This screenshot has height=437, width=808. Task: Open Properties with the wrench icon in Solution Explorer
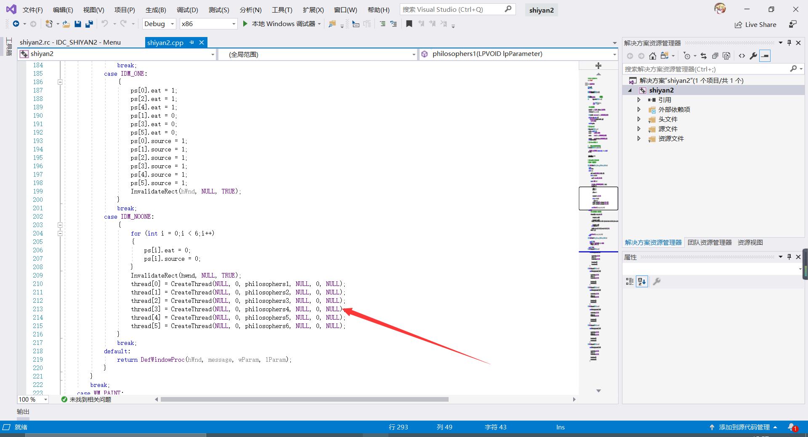pyautogui.click(x=753, y=56)
